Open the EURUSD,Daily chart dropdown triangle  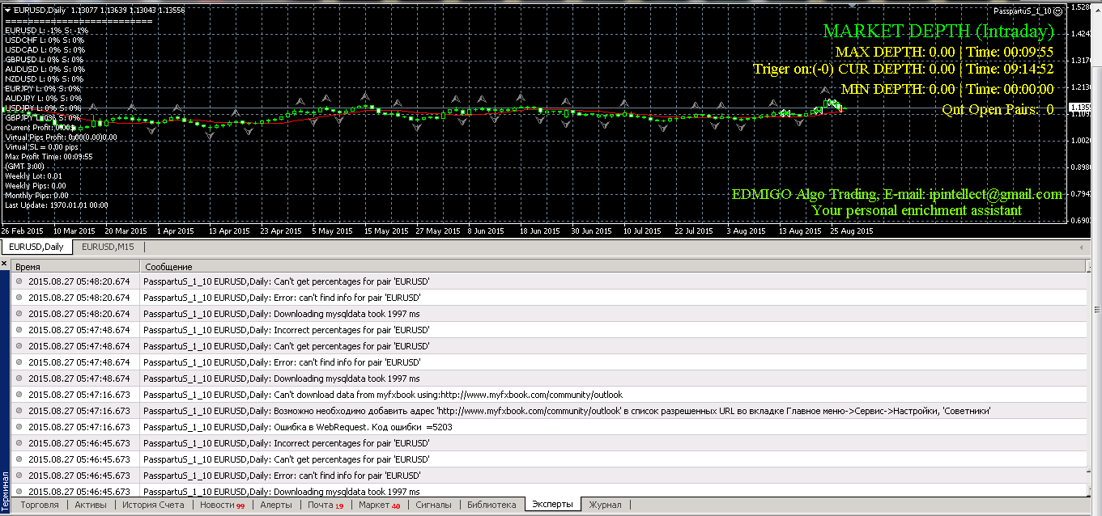(x=7, y=10)
